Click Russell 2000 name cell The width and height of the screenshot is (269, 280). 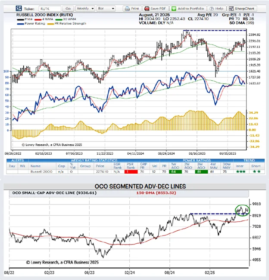[41, 172]
